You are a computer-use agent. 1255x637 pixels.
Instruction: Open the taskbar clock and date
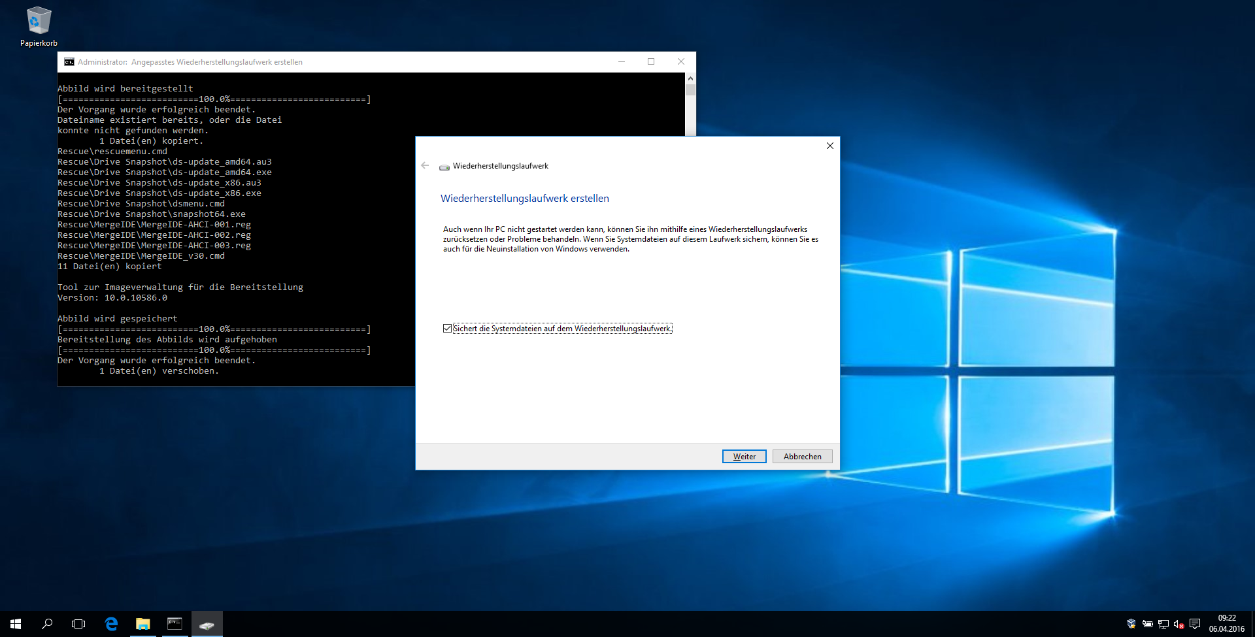point(1226,624)
